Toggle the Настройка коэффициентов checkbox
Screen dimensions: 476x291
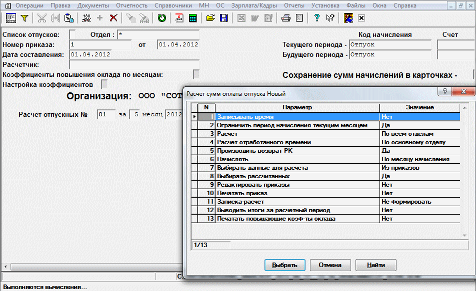click(x=104, y=84)
